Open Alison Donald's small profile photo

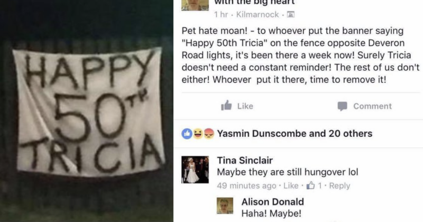[x=225, y=206]
